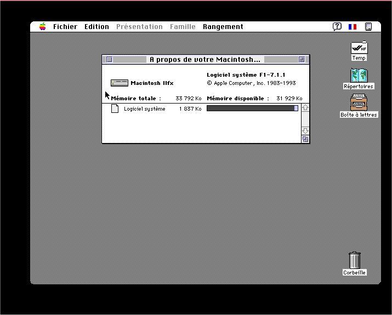Click the Macintosh IIfx computer icon
Image resolution: width=392 pixels, height=315 pixels.
[x=120, y=83]
